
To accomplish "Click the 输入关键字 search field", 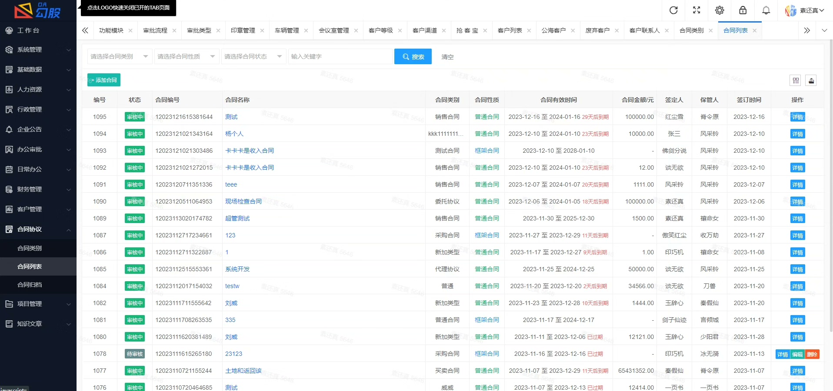I will click(x=340, y=56).
